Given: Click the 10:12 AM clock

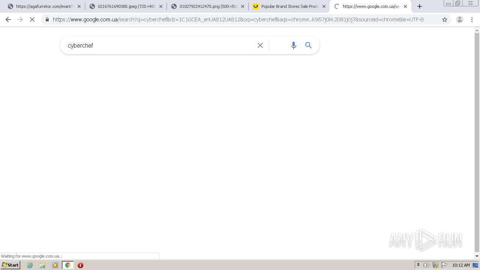Looking at the screenshot, I should coord(461,265).
